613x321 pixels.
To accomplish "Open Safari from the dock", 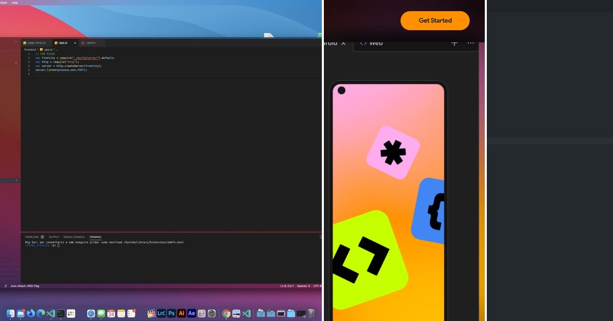I will click(91, 313).
